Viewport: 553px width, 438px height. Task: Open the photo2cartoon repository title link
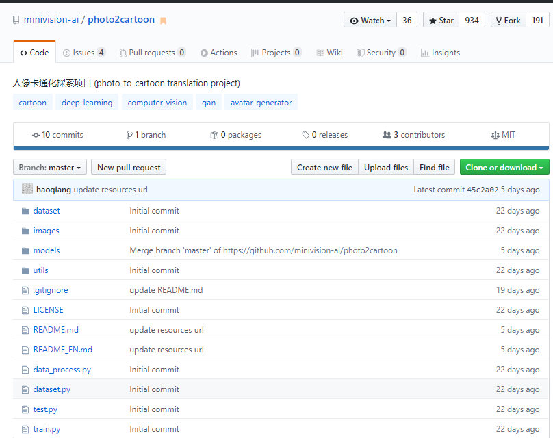[121, 19]
